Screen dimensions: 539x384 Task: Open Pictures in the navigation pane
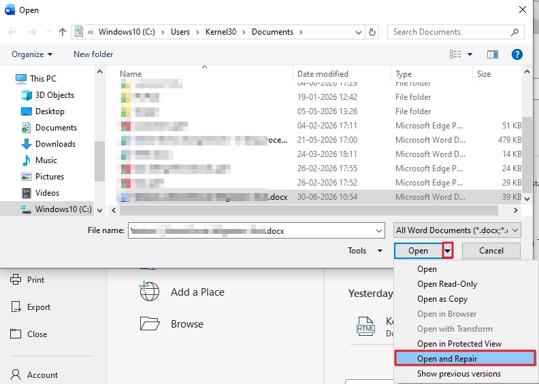coord(42,177)
